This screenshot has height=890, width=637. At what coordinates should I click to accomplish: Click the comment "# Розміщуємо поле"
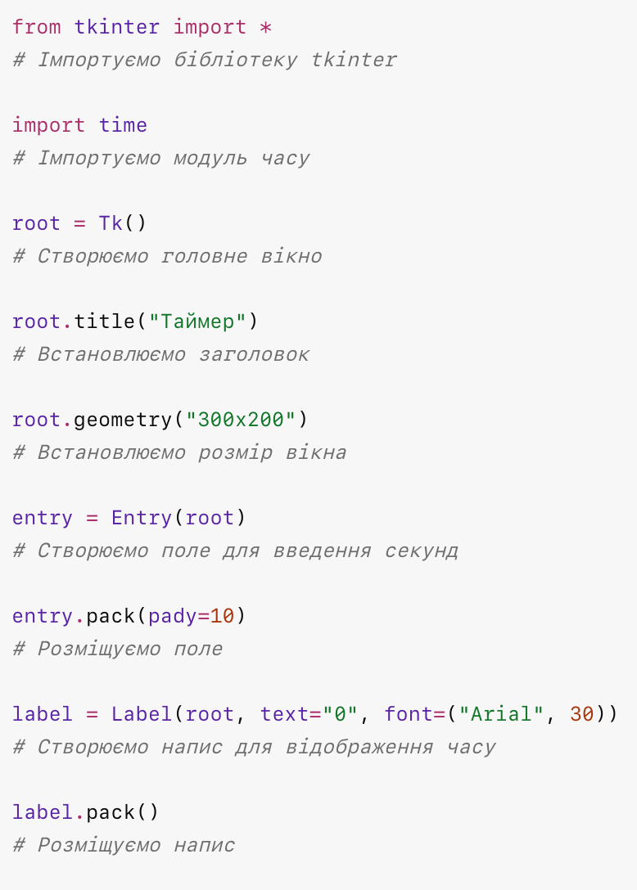tap(118, 649)
